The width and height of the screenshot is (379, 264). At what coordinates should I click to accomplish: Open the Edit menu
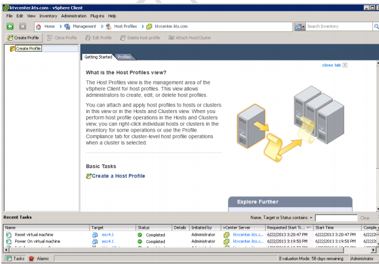coord(20,16)
